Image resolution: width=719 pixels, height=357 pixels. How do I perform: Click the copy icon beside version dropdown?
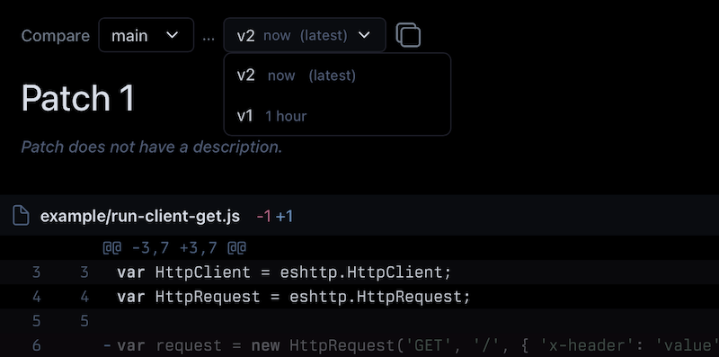[x=408, y=35]
